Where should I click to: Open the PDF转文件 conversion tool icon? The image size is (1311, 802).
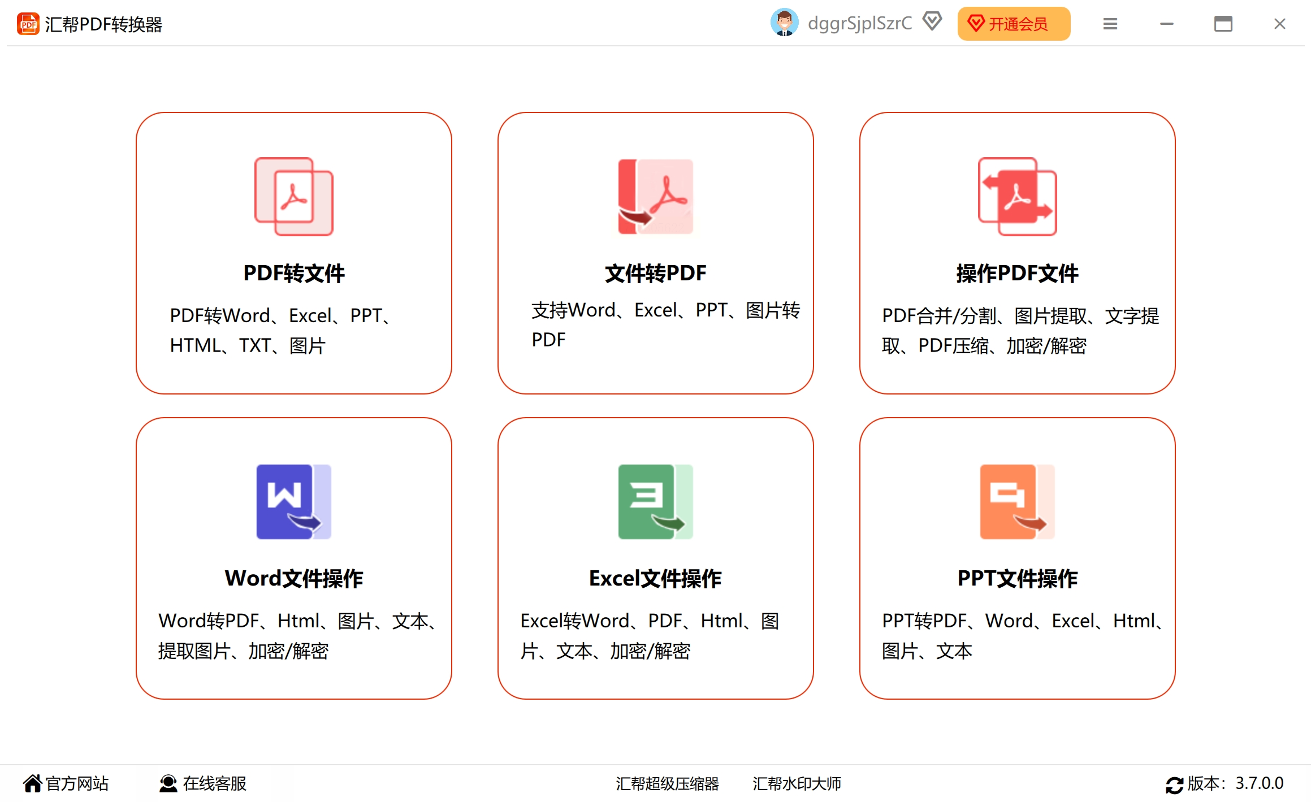(293, 196)
